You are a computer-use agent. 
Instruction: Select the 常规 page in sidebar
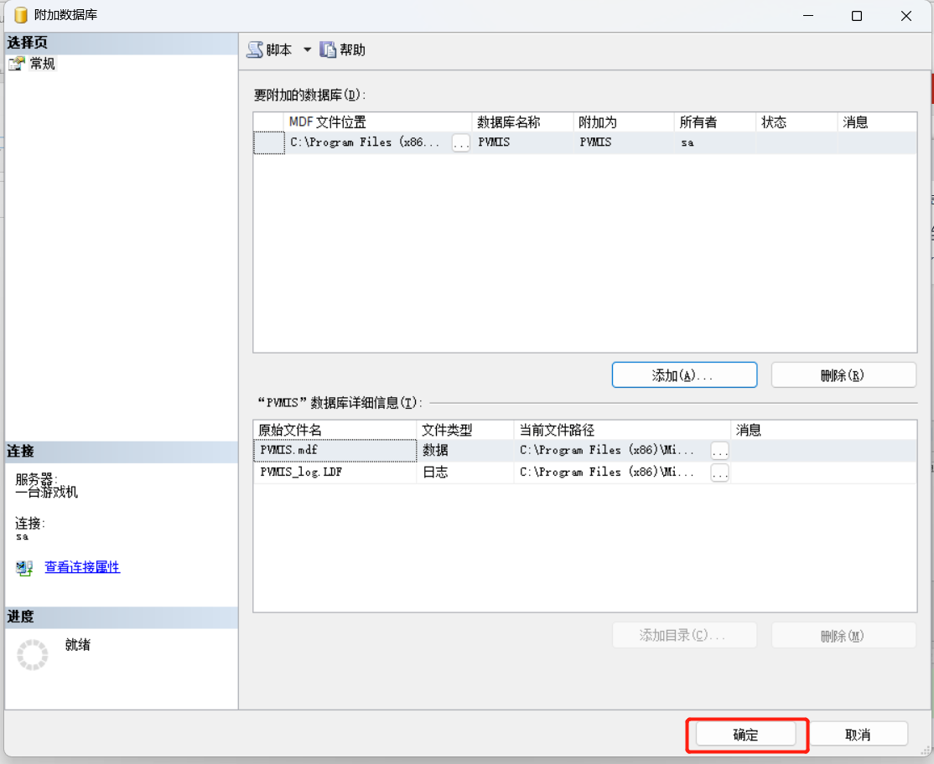(x=42, y=64)
